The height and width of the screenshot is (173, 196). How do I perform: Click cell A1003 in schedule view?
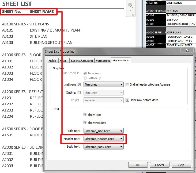click(156, 45)
